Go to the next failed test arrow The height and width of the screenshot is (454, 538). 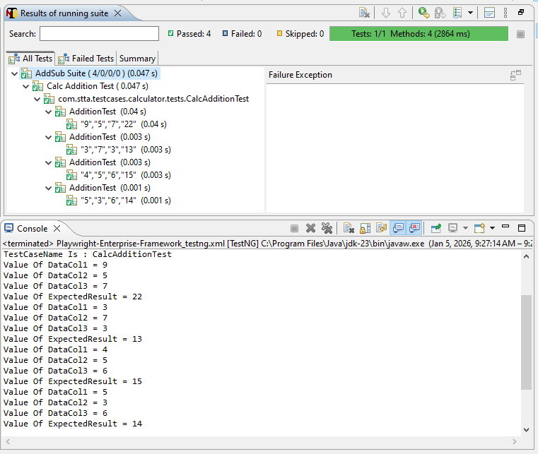(x=386, y=13)
